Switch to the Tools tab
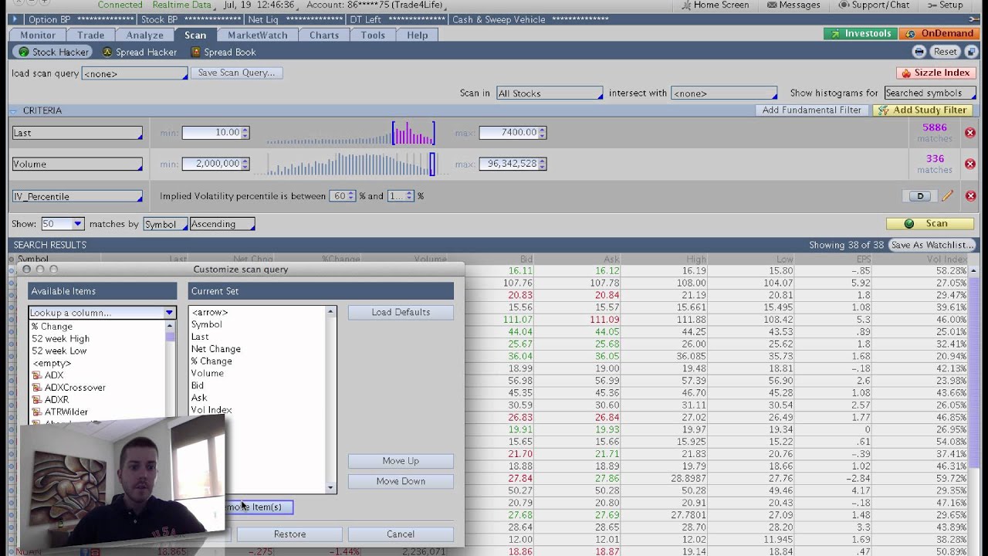 pyautogui.click(x=373, y=35)
